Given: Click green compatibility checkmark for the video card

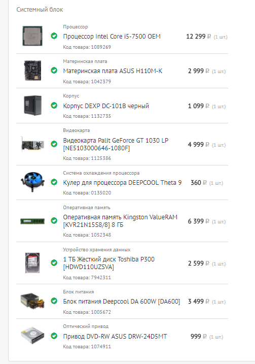Looking at the screenshot, I should [54, 144].
